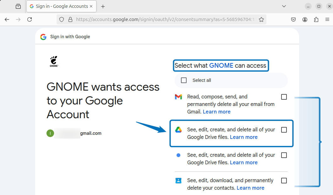This screenshot has width=333, height=195.
Task: Click the Gmail icon next to email permission
Action: pos(178,97)
